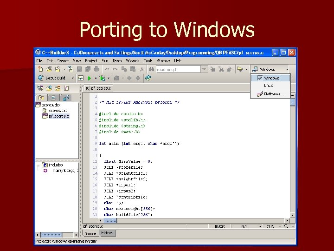The image size is (334, 251).
Task: Click the green Run Project icon
Action: pyautogui.click(x=90, y=79)
